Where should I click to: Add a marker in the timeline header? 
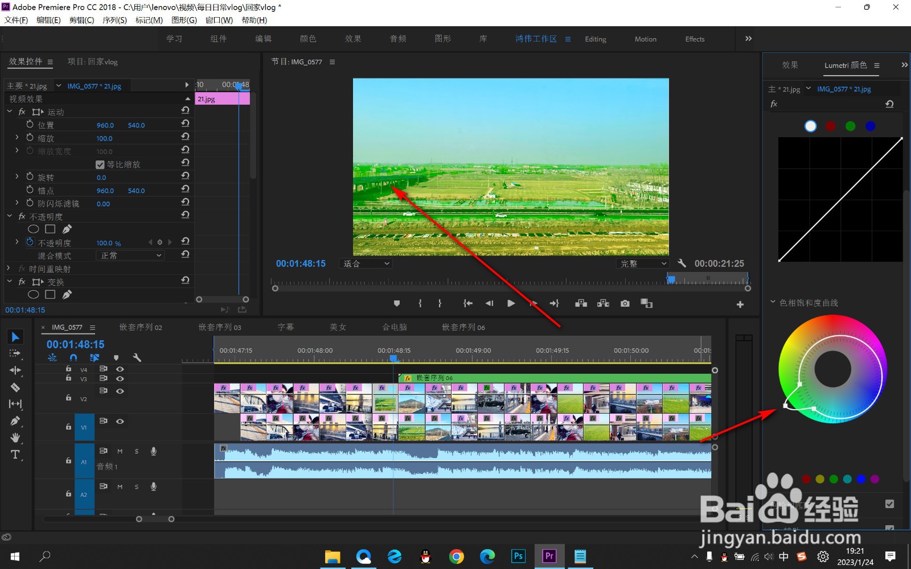click(116, 358)
